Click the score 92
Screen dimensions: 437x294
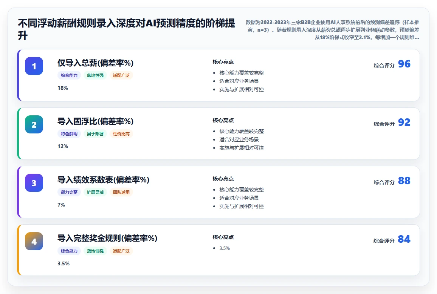404,122
